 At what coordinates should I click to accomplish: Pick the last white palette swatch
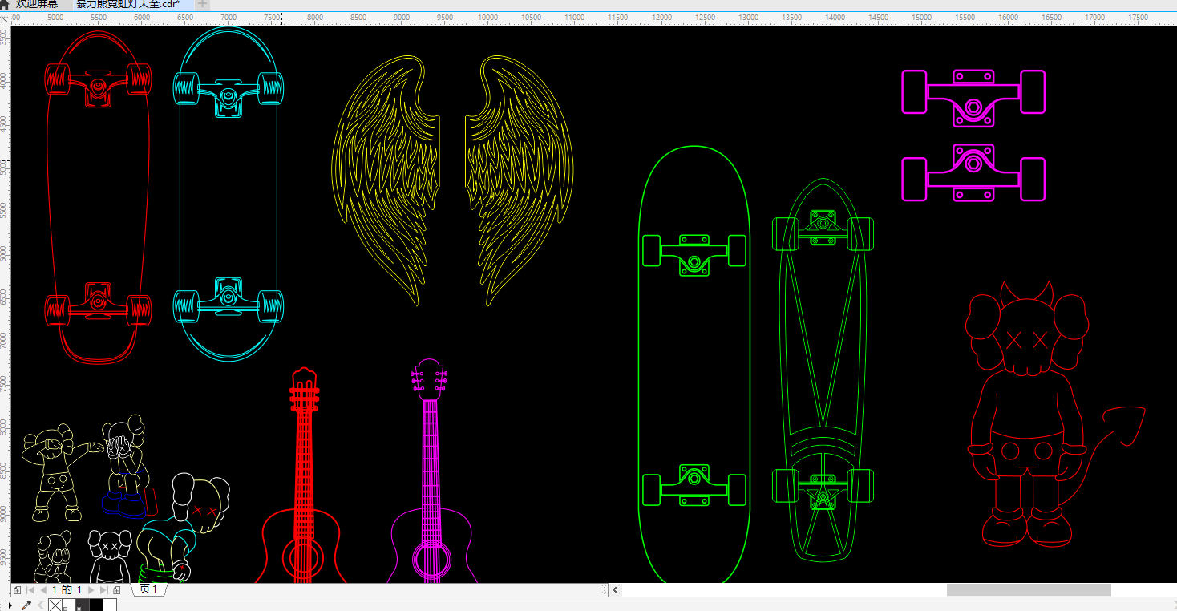[110, 605]
